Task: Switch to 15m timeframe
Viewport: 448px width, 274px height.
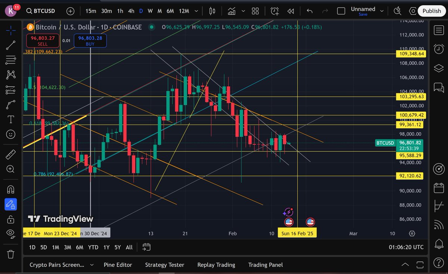Action: tap(91, 11)
